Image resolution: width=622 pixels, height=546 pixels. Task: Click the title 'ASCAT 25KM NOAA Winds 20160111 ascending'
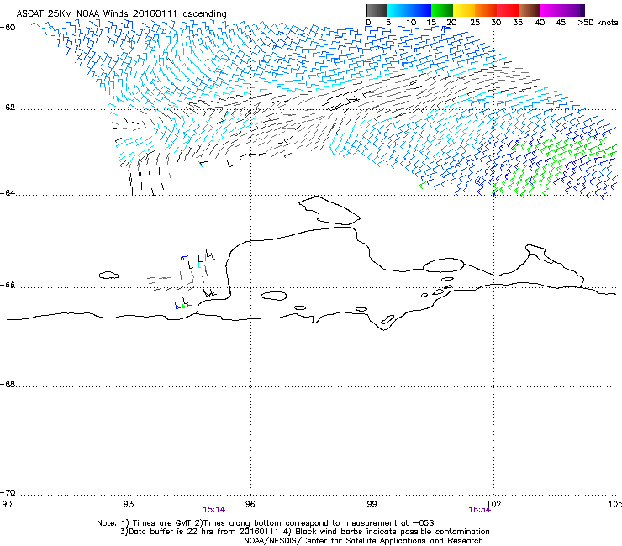click(121, 14)
